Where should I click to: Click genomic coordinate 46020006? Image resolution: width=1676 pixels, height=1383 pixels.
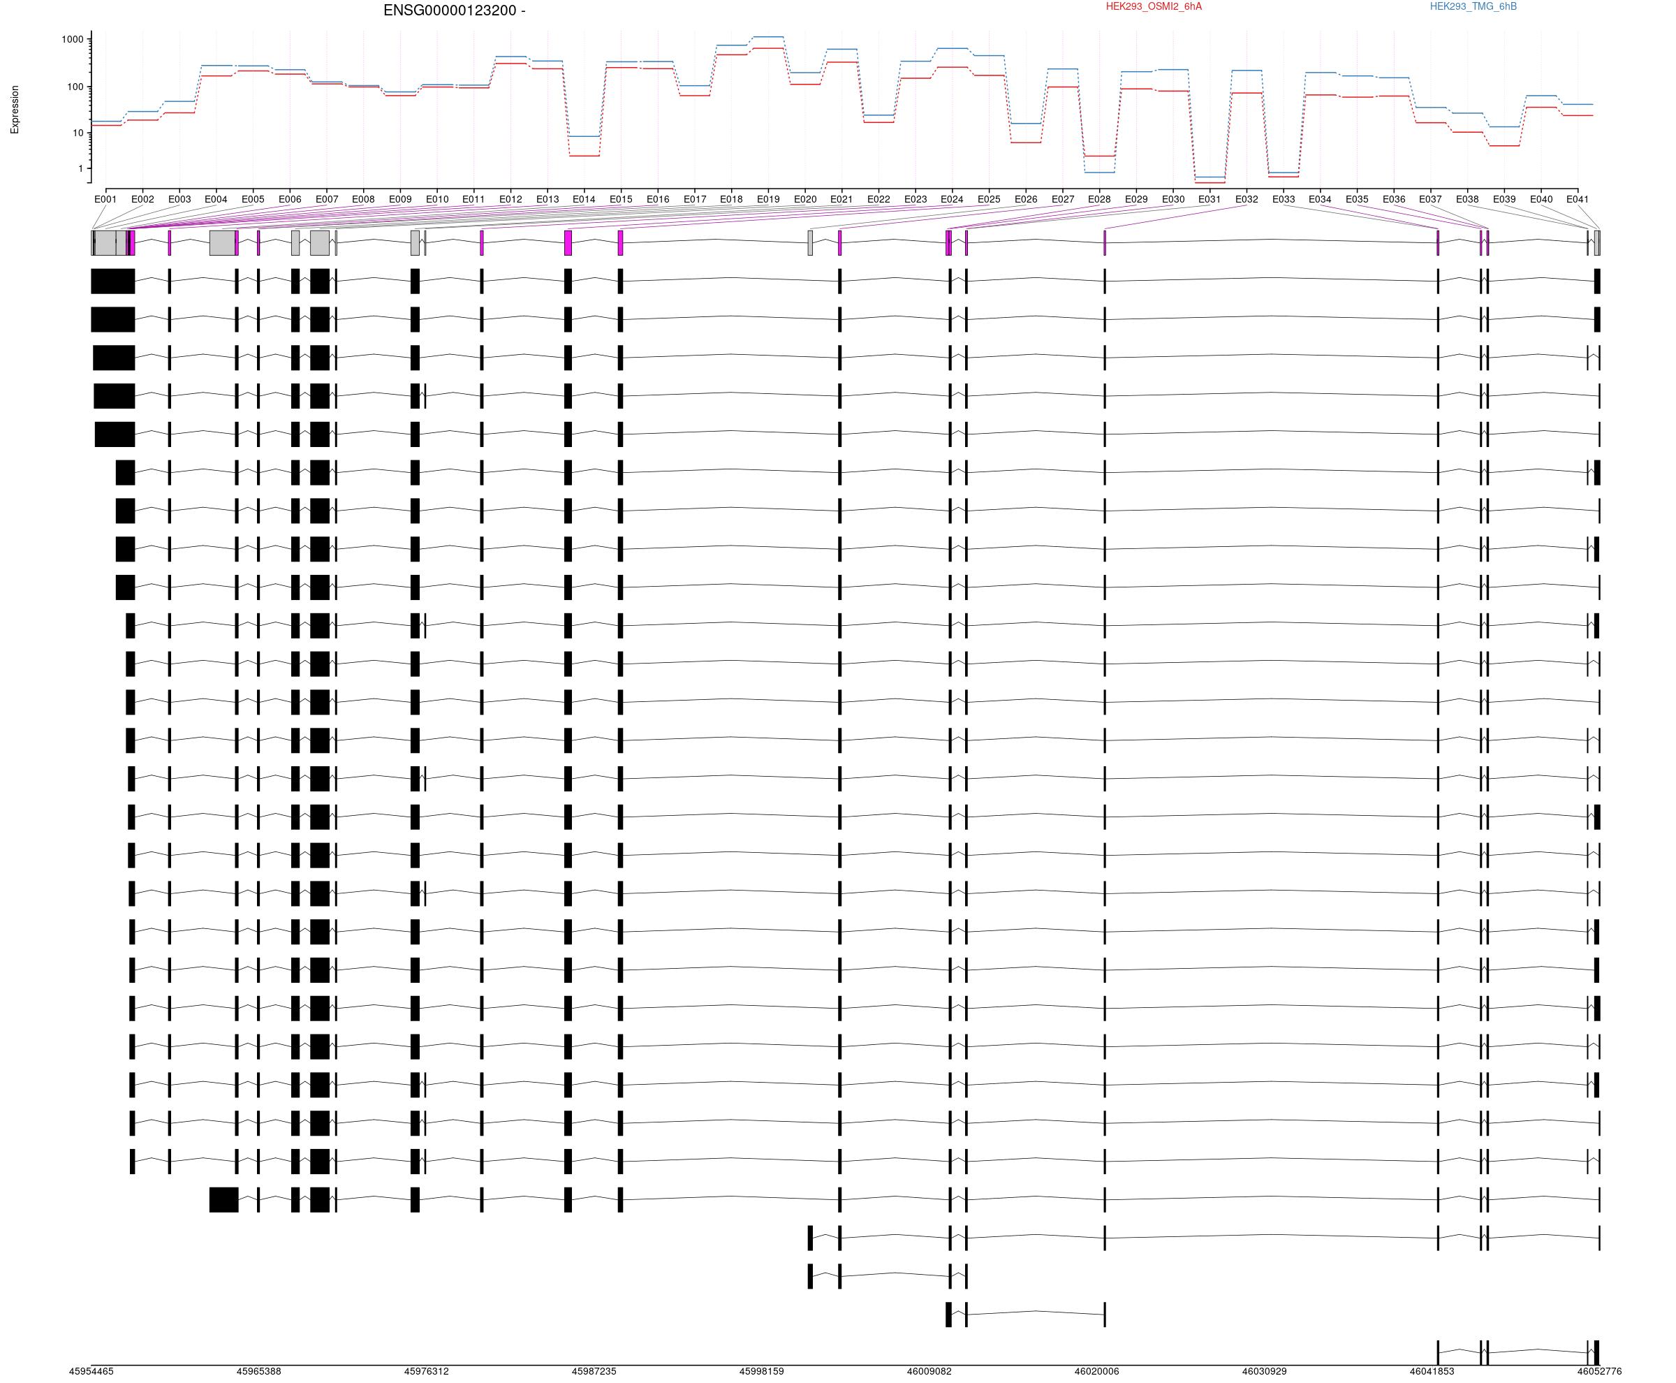(x=1097, y=1372)
